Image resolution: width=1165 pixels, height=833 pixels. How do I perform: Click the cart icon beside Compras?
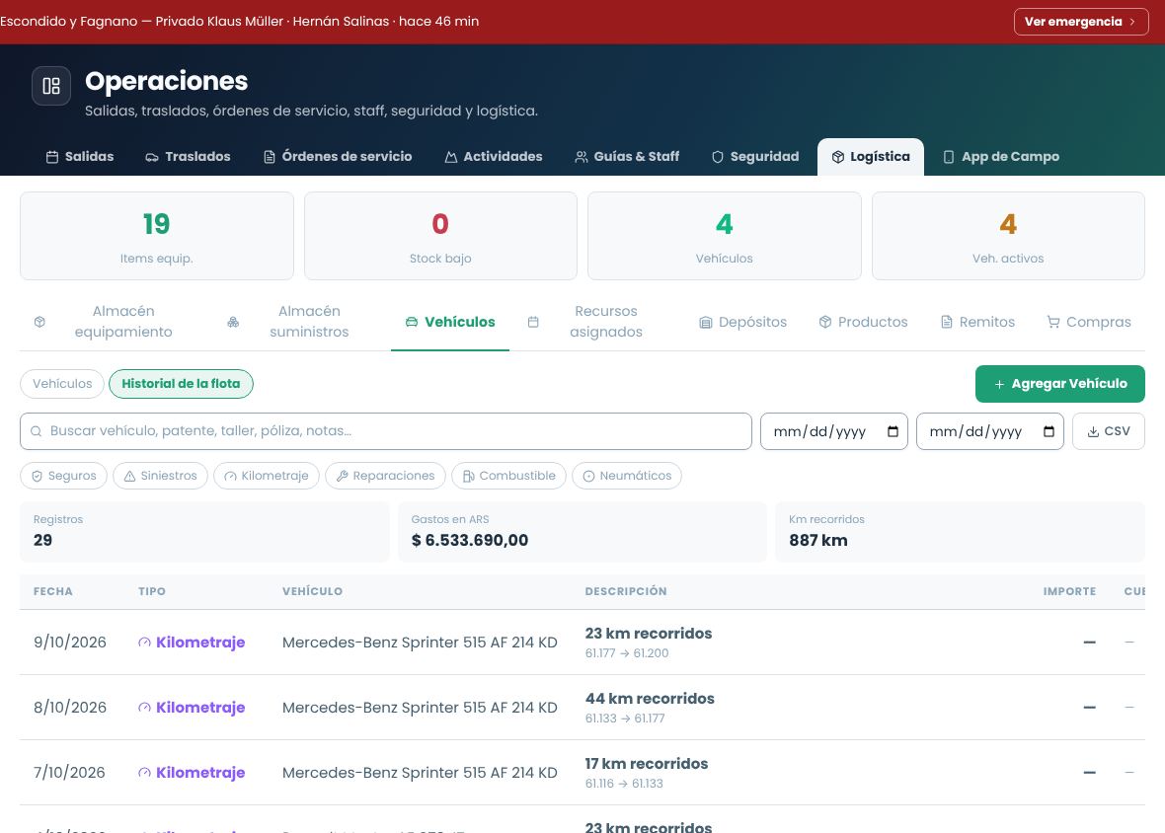click(x=1052, y=322)
